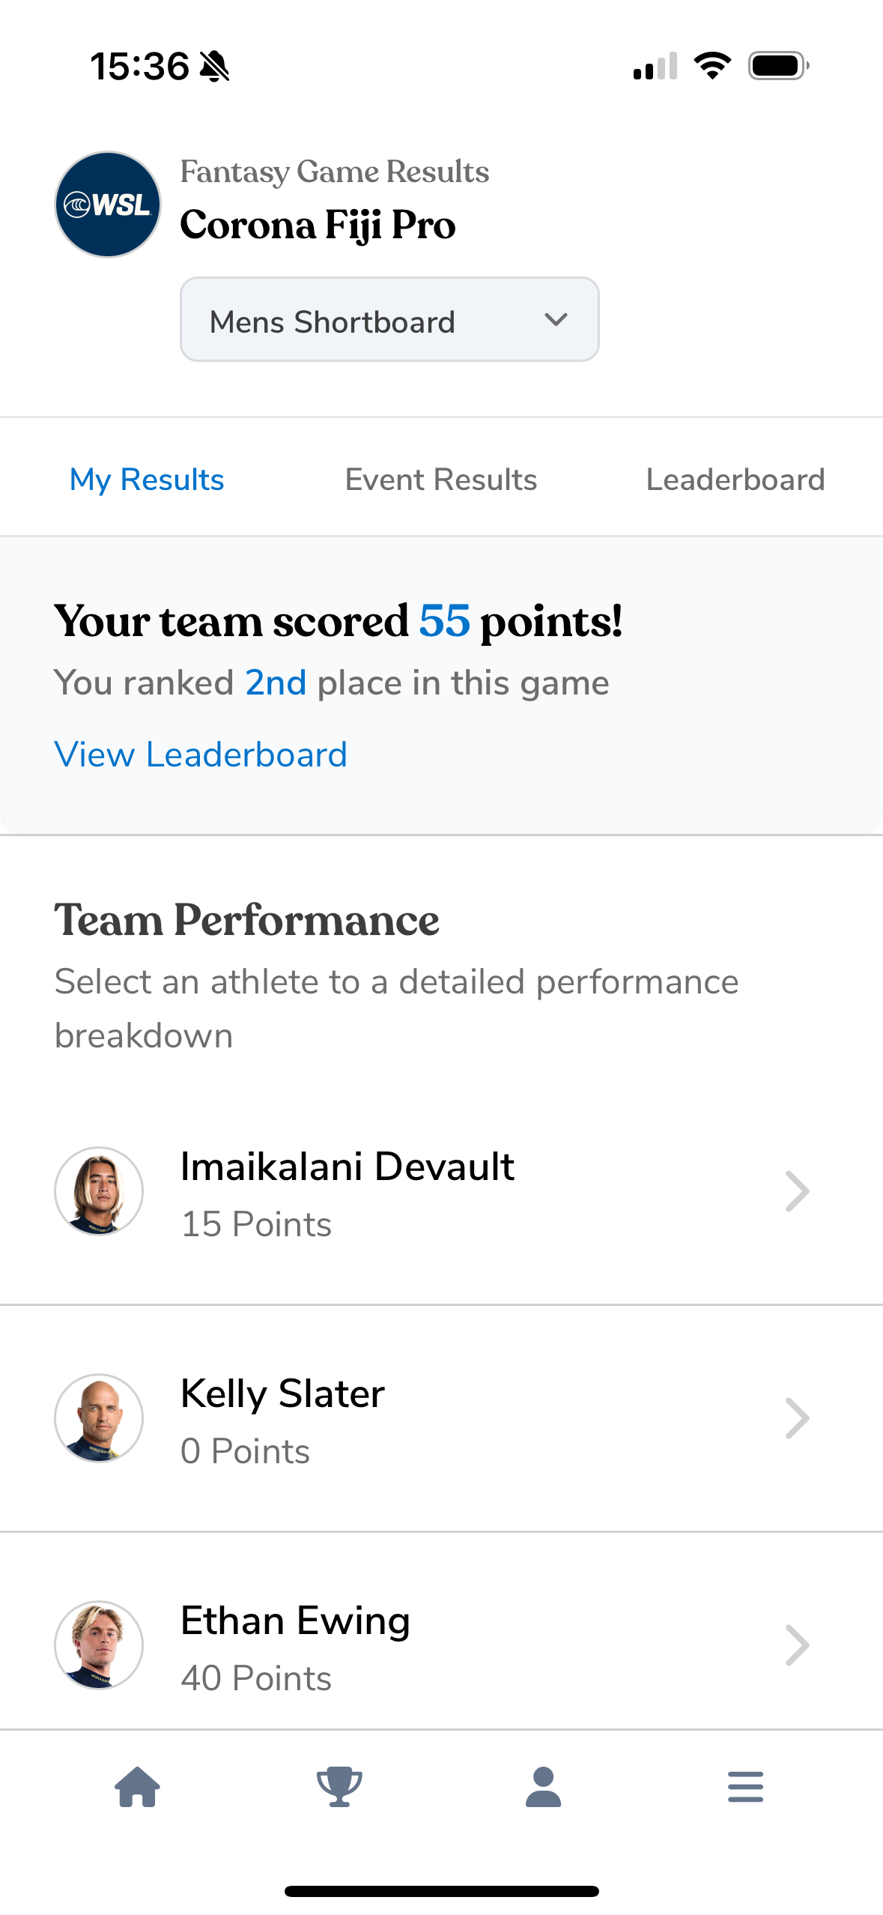
Task: Expand Imaikalani Devault row chevron
Action: pos(797,1191)
